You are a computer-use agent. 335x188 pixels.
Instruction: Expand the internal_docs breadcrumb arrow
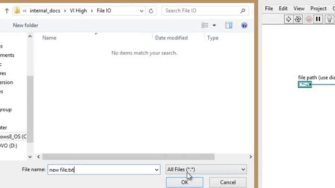coord(65,10)
